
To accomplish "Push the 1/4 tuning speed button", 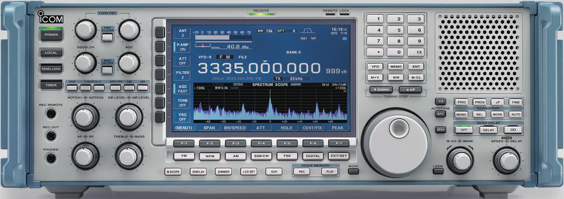I will click(441, 101).
